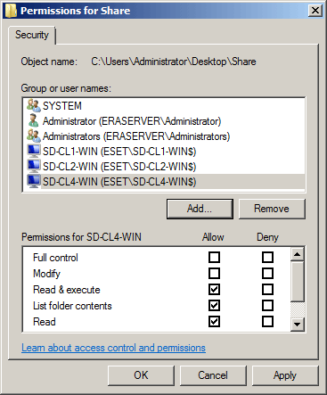Viewport: 327px width, 395px height.
Task: Click the List folder contents label
Action: click(72, 306)
